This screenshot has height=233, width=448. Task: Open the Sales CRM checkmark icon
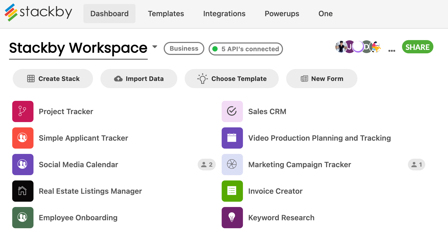pos(232,111)
